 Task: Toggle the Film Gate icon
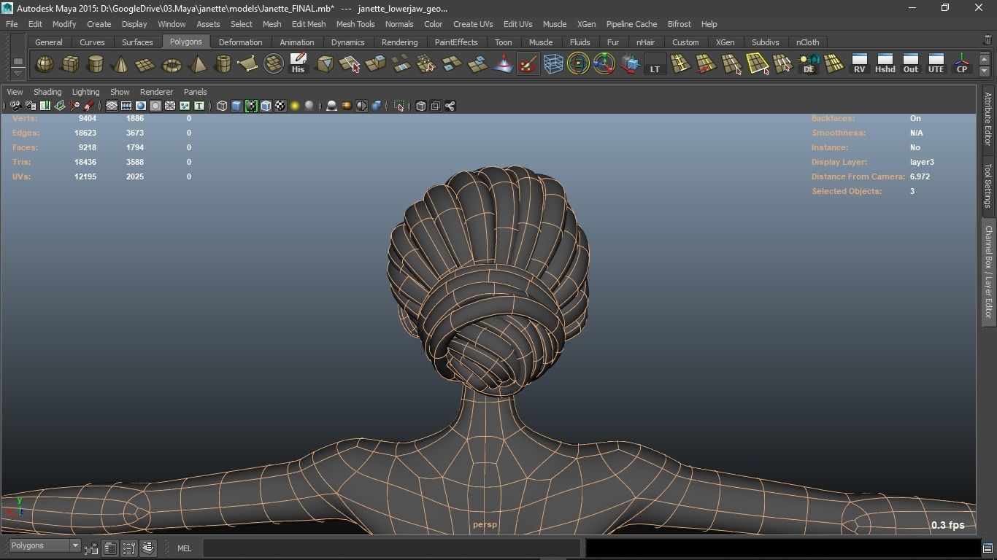coord(126,106)
